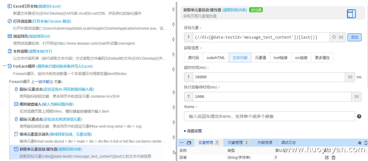Insert variable {x} in 超时时间 field
This screenshot has width=368, height=161.
pos(350,77)
